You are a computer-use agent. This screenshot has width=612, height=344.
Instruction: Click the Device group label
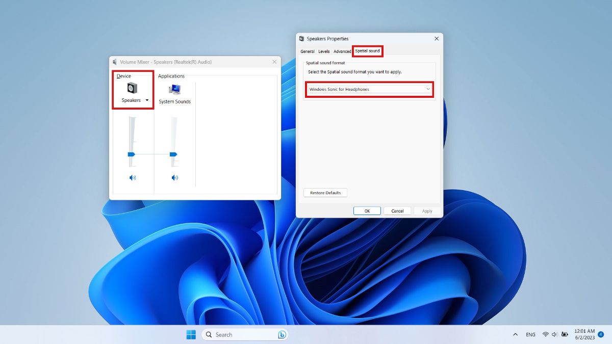(124, 76)
